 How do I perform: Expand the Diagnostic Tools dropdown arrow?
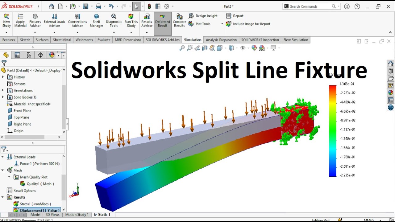pyautogui.click(x=114, y=32)
